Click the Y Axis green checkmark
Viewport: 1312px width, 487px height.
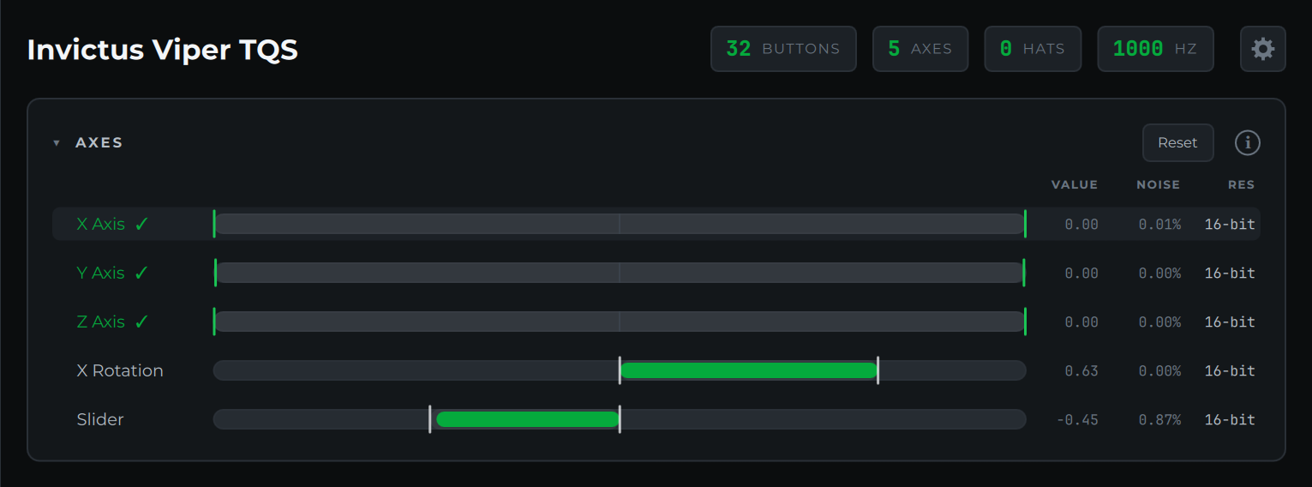tap(141, 273)
